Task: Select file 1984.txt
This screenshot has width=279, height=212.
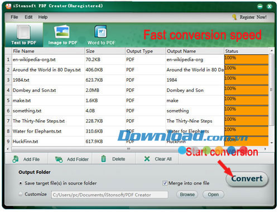Action: [21, 80]
